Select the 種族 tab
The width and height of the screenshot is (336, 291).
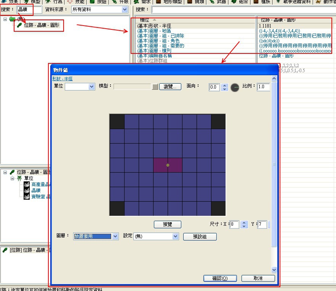pos(262,2)
